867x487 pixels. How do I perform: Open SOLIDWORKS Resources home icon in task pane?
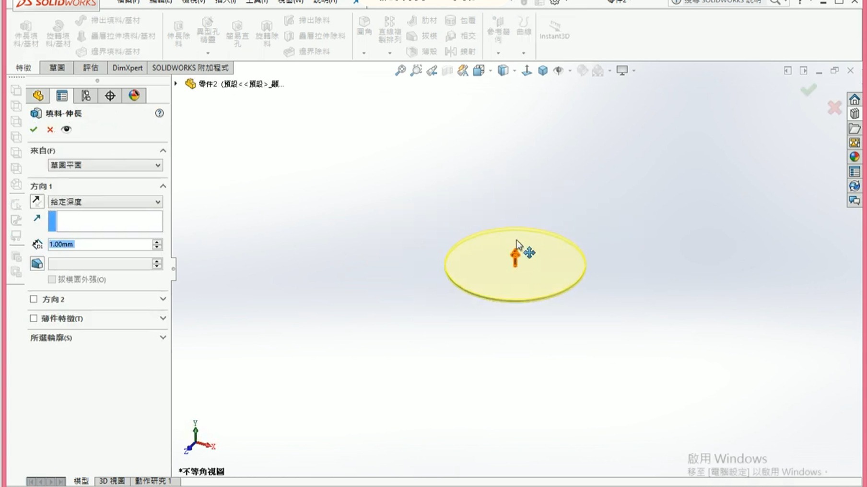coord(855,100)
